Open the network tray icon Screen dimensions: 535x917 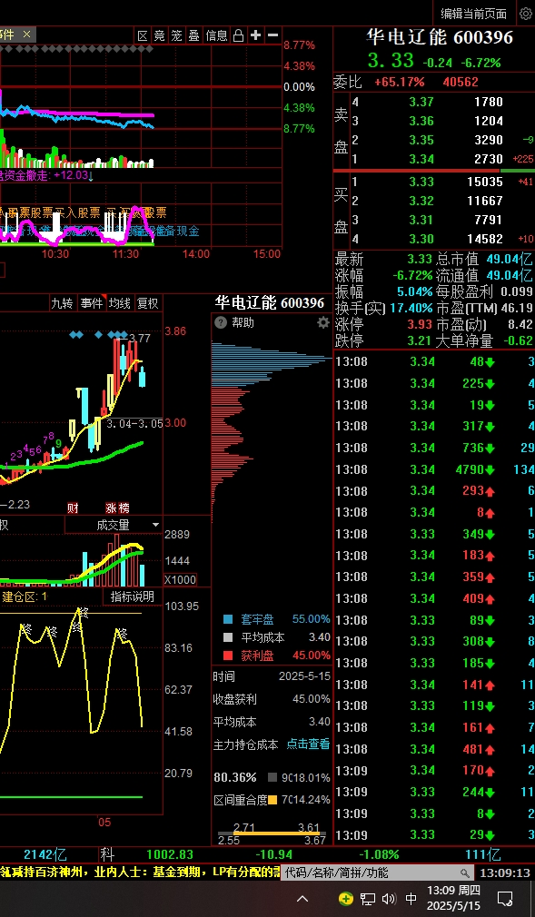368,898
